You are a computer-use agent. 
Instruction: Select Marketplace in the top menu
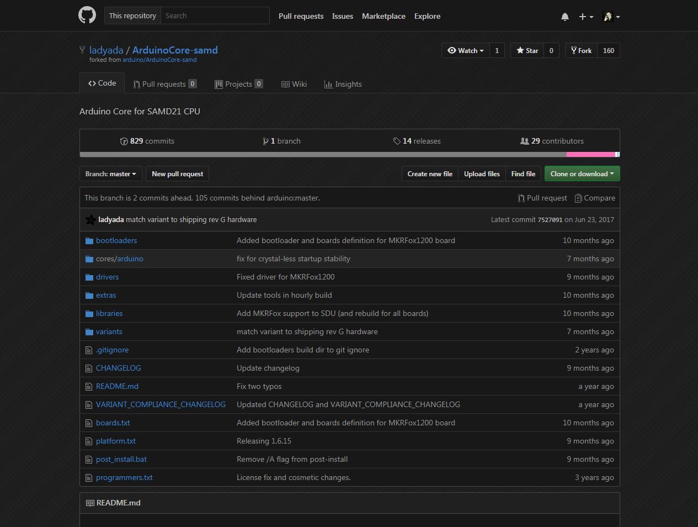[x=383, y=16]
